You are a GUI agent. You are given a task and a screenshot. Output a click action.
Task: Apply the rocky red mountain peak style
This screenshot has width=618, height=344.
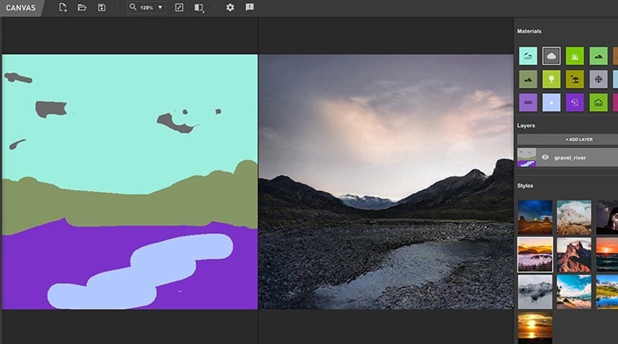(574, 255)
